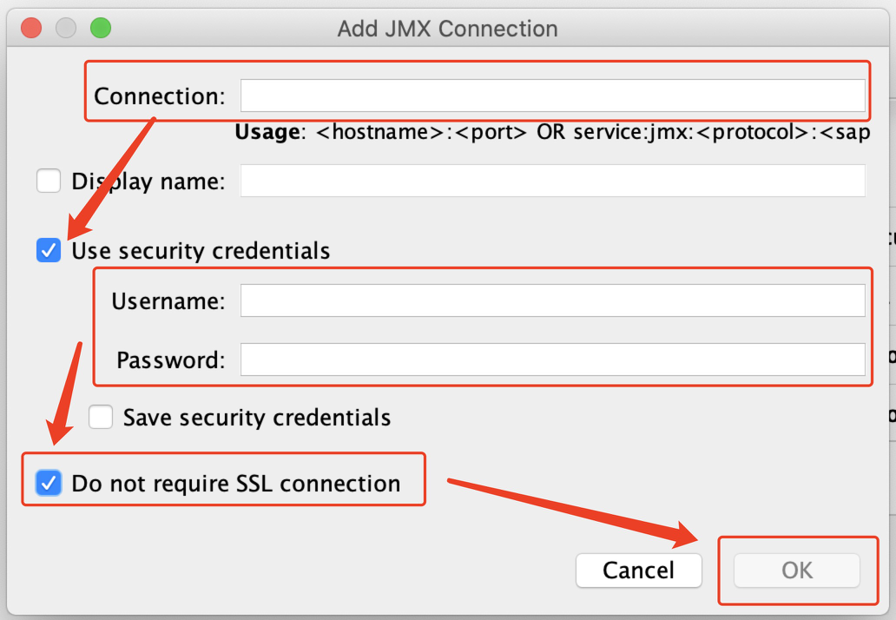This screenshot has width=896, height=620.
Task: Close the Add JMX Connection dialog
Action: pos(31,28)
